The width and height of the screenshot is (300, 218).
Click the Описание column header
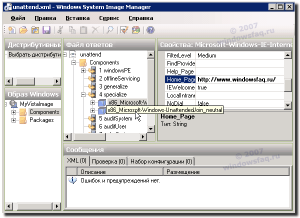click(x=120, y=171)
